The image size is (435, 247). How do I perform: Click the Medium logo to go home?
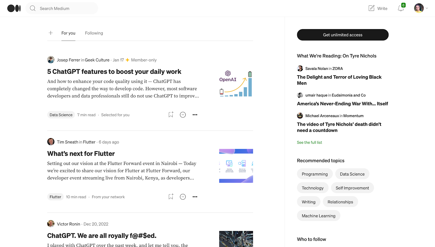[x=14, y=8]
